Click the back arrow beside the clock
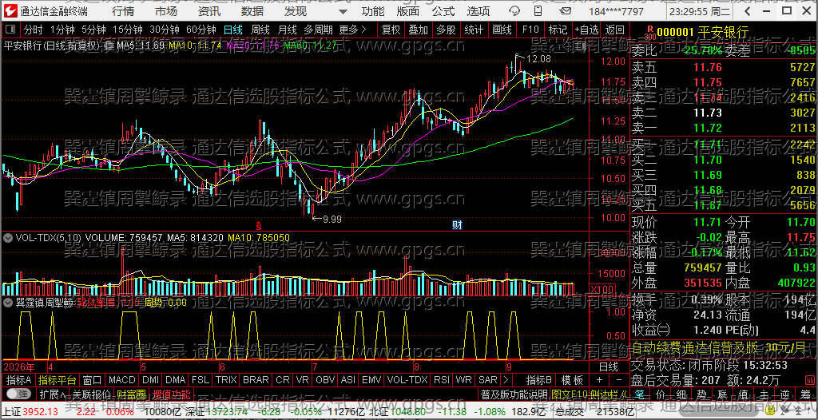The height and width of the screenshot is (420, 818). 748,11
